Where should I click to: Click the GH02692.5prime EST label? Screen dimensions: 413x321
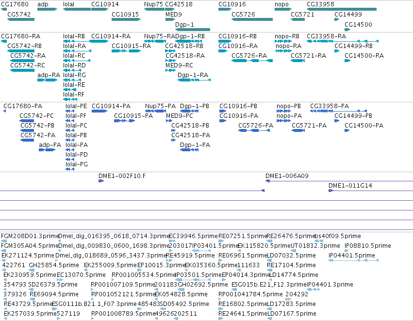pos(203,285)
